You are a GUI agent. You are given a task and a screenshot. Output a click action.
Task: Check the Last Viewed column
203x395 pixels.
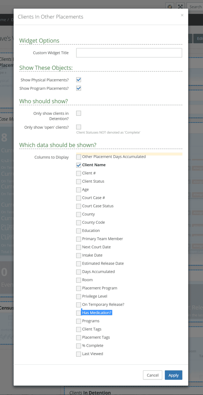pyautogui.click(x=79, y=354)
